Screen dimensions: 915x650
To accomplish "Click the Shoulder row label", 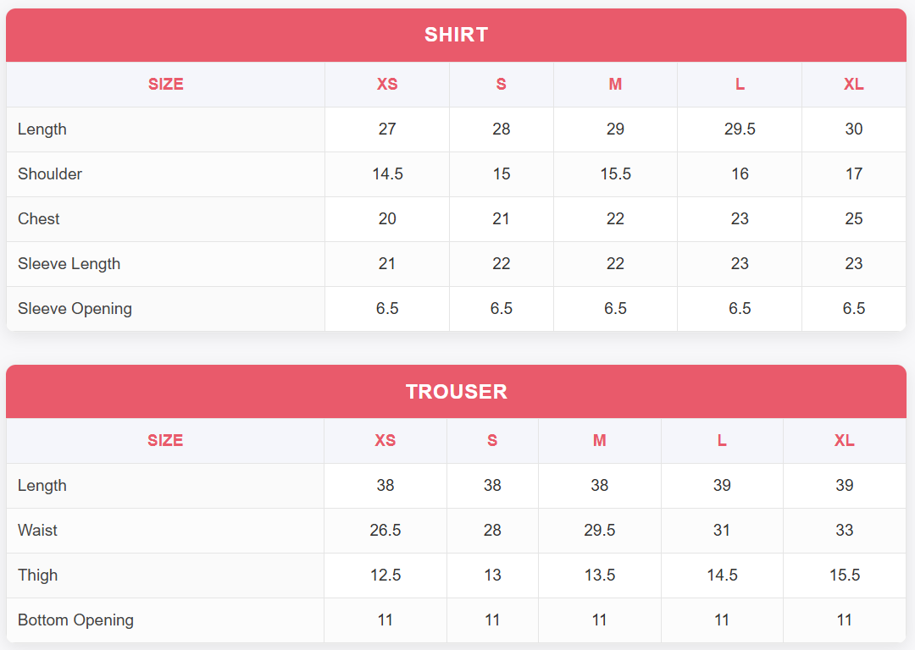I will coord(50,174).
